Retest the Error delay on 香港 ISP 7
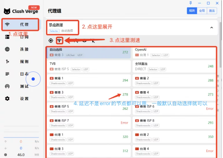 (x=124, y=123)
